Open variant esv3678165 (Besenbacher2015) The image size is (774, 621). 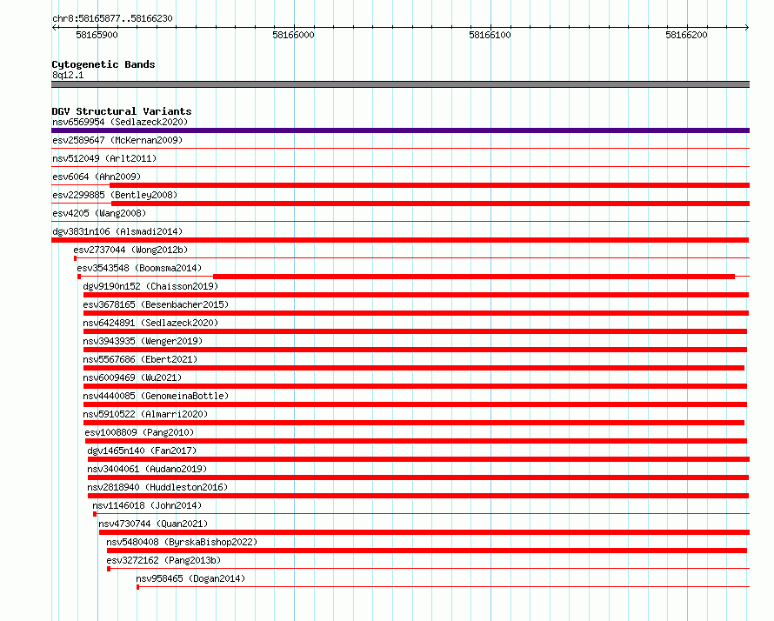(x=156, y=304)
